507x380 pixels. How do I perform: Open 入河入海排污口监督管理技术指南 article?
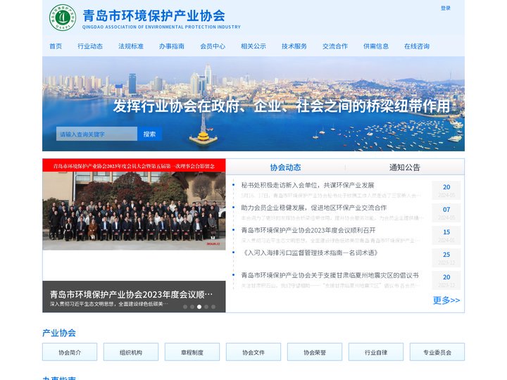pos(309,253)
